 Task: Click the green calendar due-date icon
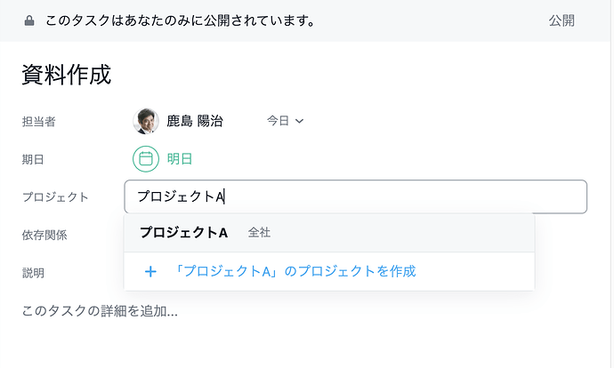coord(146,159)
